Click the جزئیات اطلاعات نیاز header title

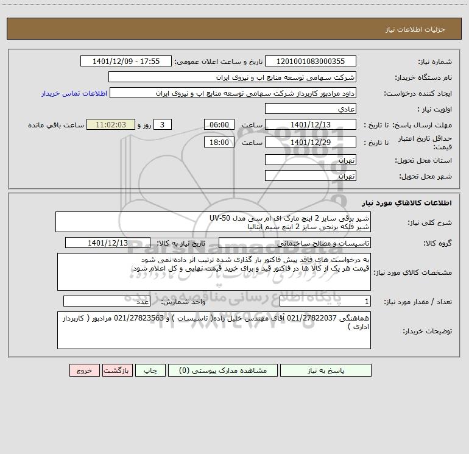point(415,29)
